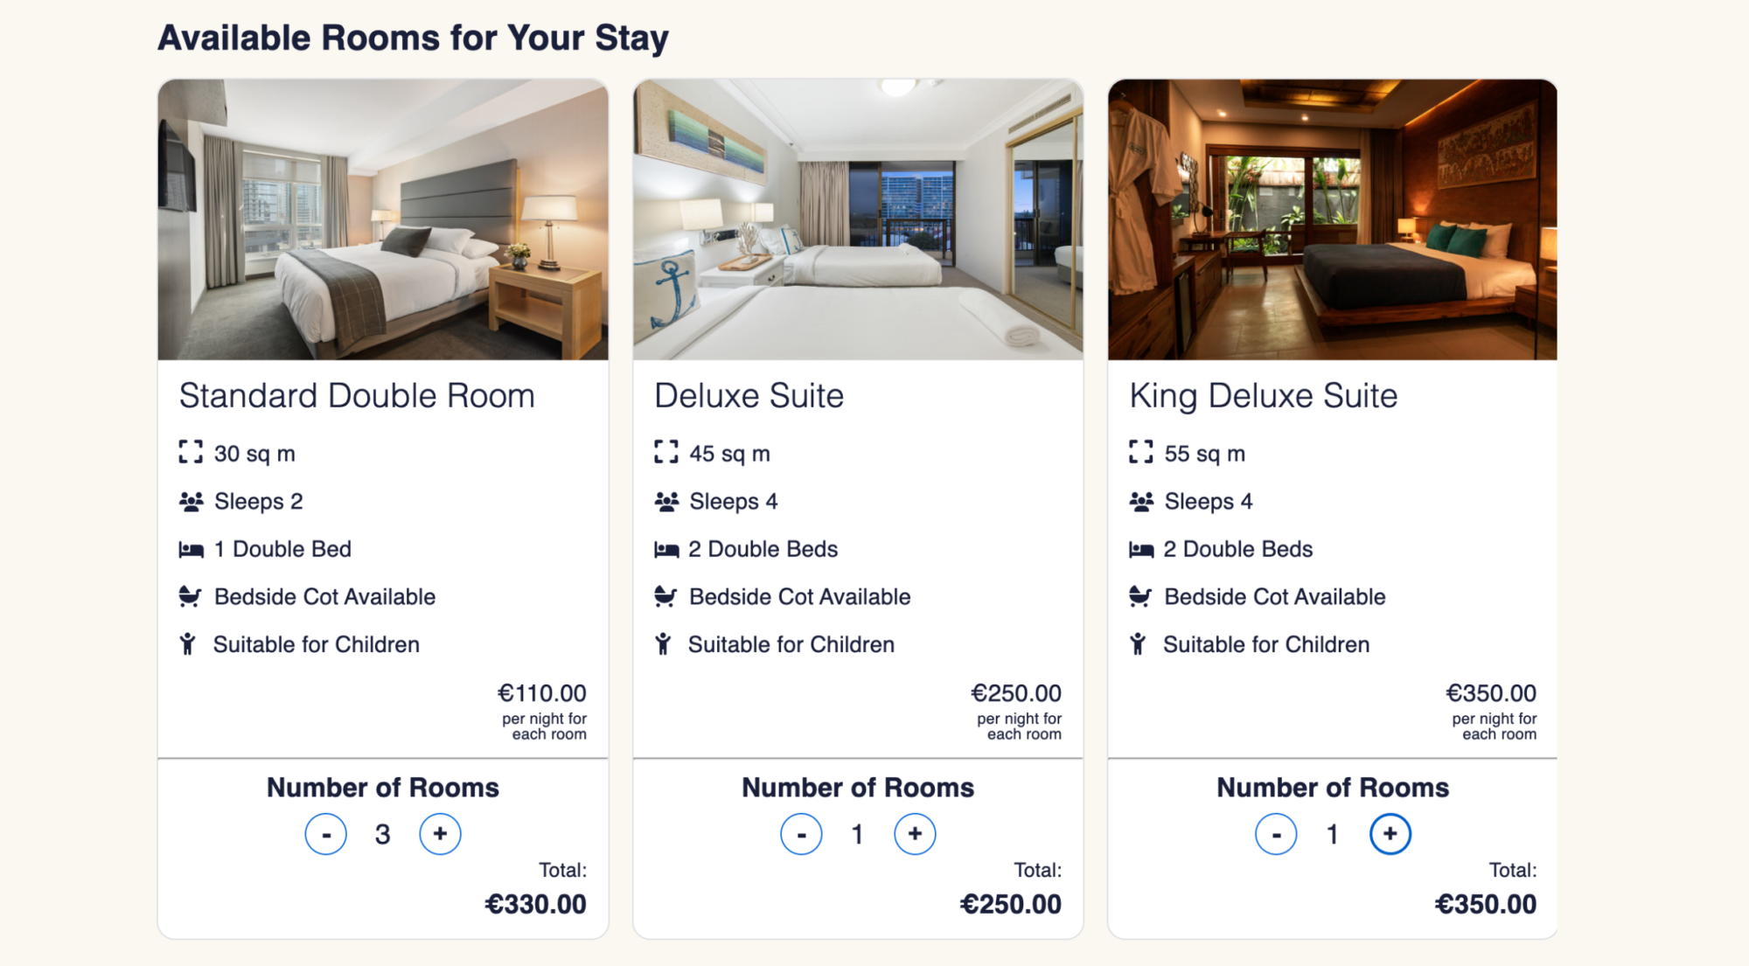Screen dimensions: 1749x966
Task: View the King Deluxe Suite photo
Action: [1332, 219]
